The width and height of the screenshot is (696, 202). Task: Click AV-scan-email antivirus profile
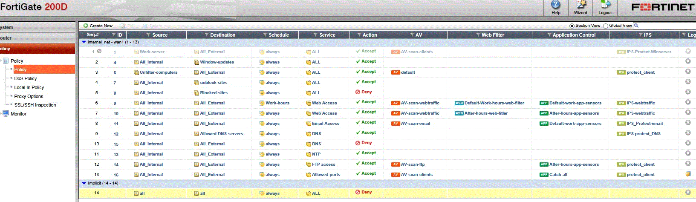coord(415,124)
